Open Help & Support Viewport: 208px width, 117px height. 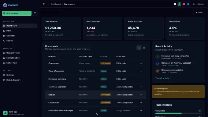pyautogui.click(x=20, y=80)
